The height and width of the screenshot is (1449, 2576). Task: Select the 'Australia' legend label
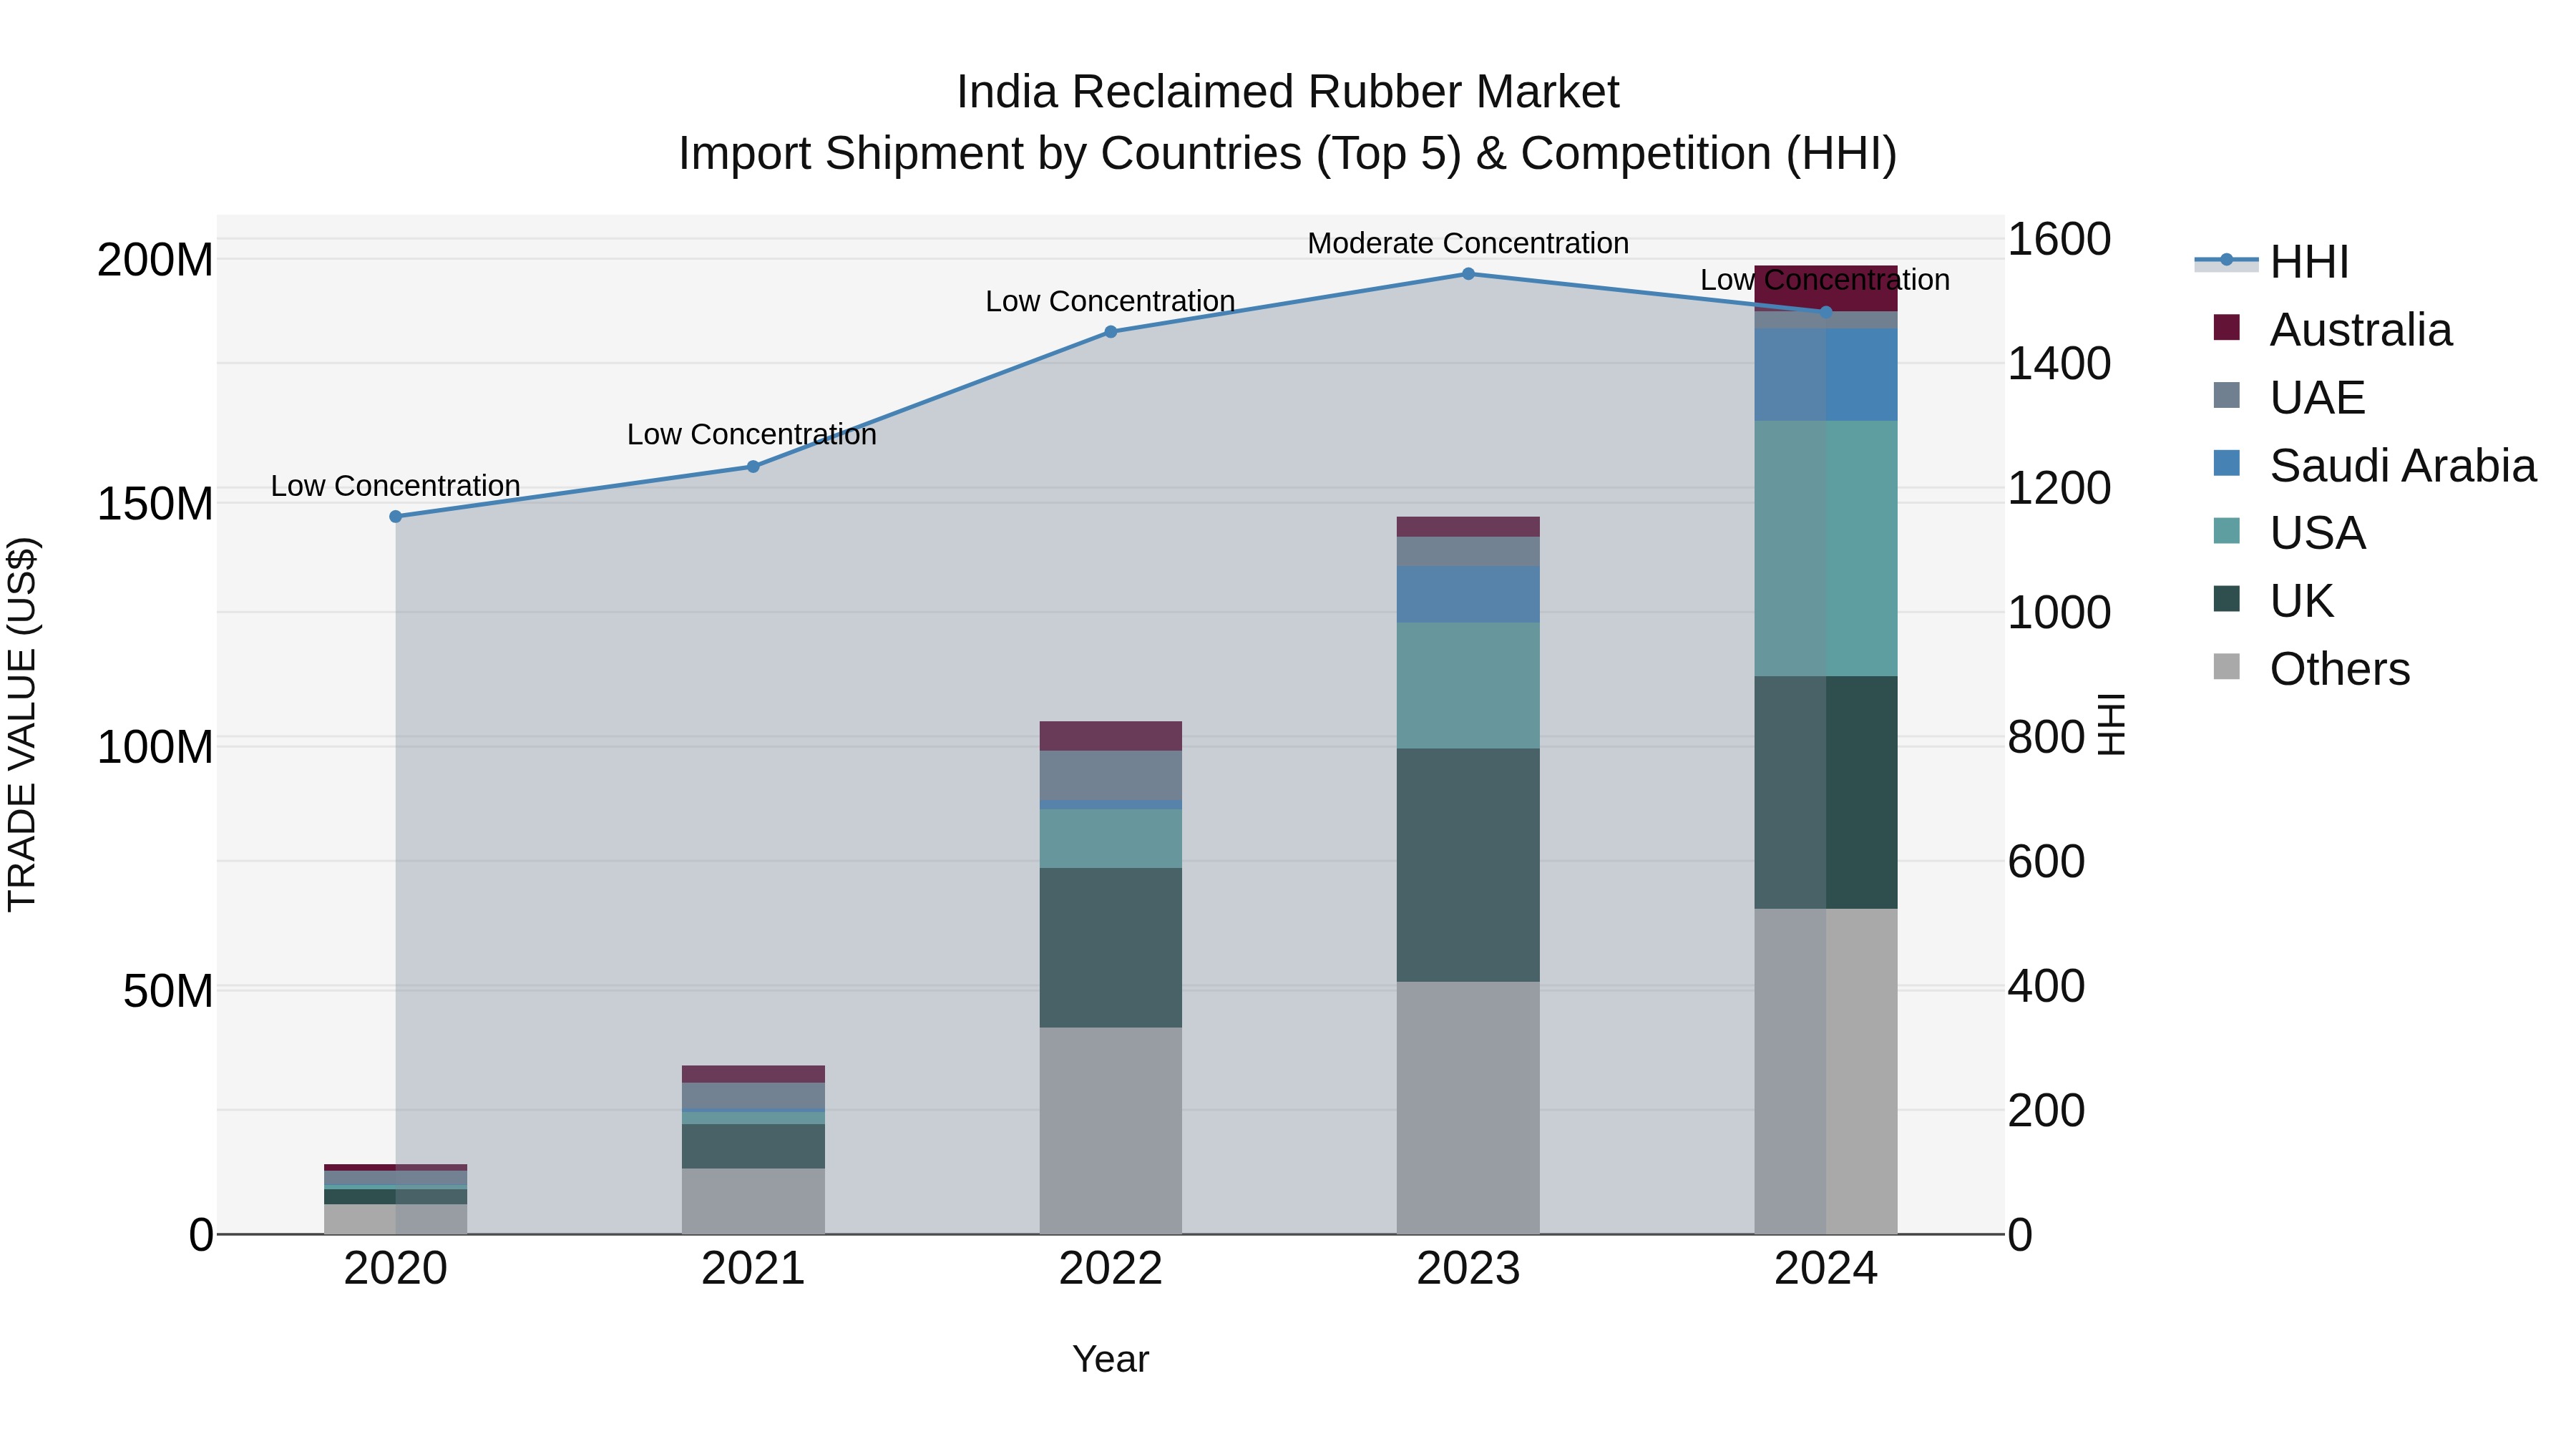pyautogui.click(x=2361, y=330)
